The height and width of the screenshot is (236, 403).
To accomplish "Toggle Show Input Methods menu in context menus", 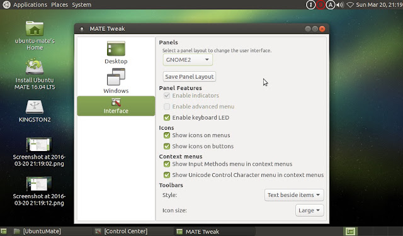I will [x=167, y=164].
